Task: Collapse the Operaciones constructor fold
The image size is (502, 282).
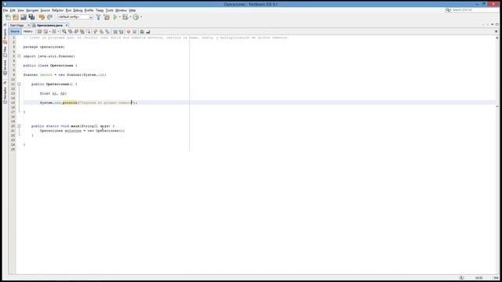Action: coord(19,84)
